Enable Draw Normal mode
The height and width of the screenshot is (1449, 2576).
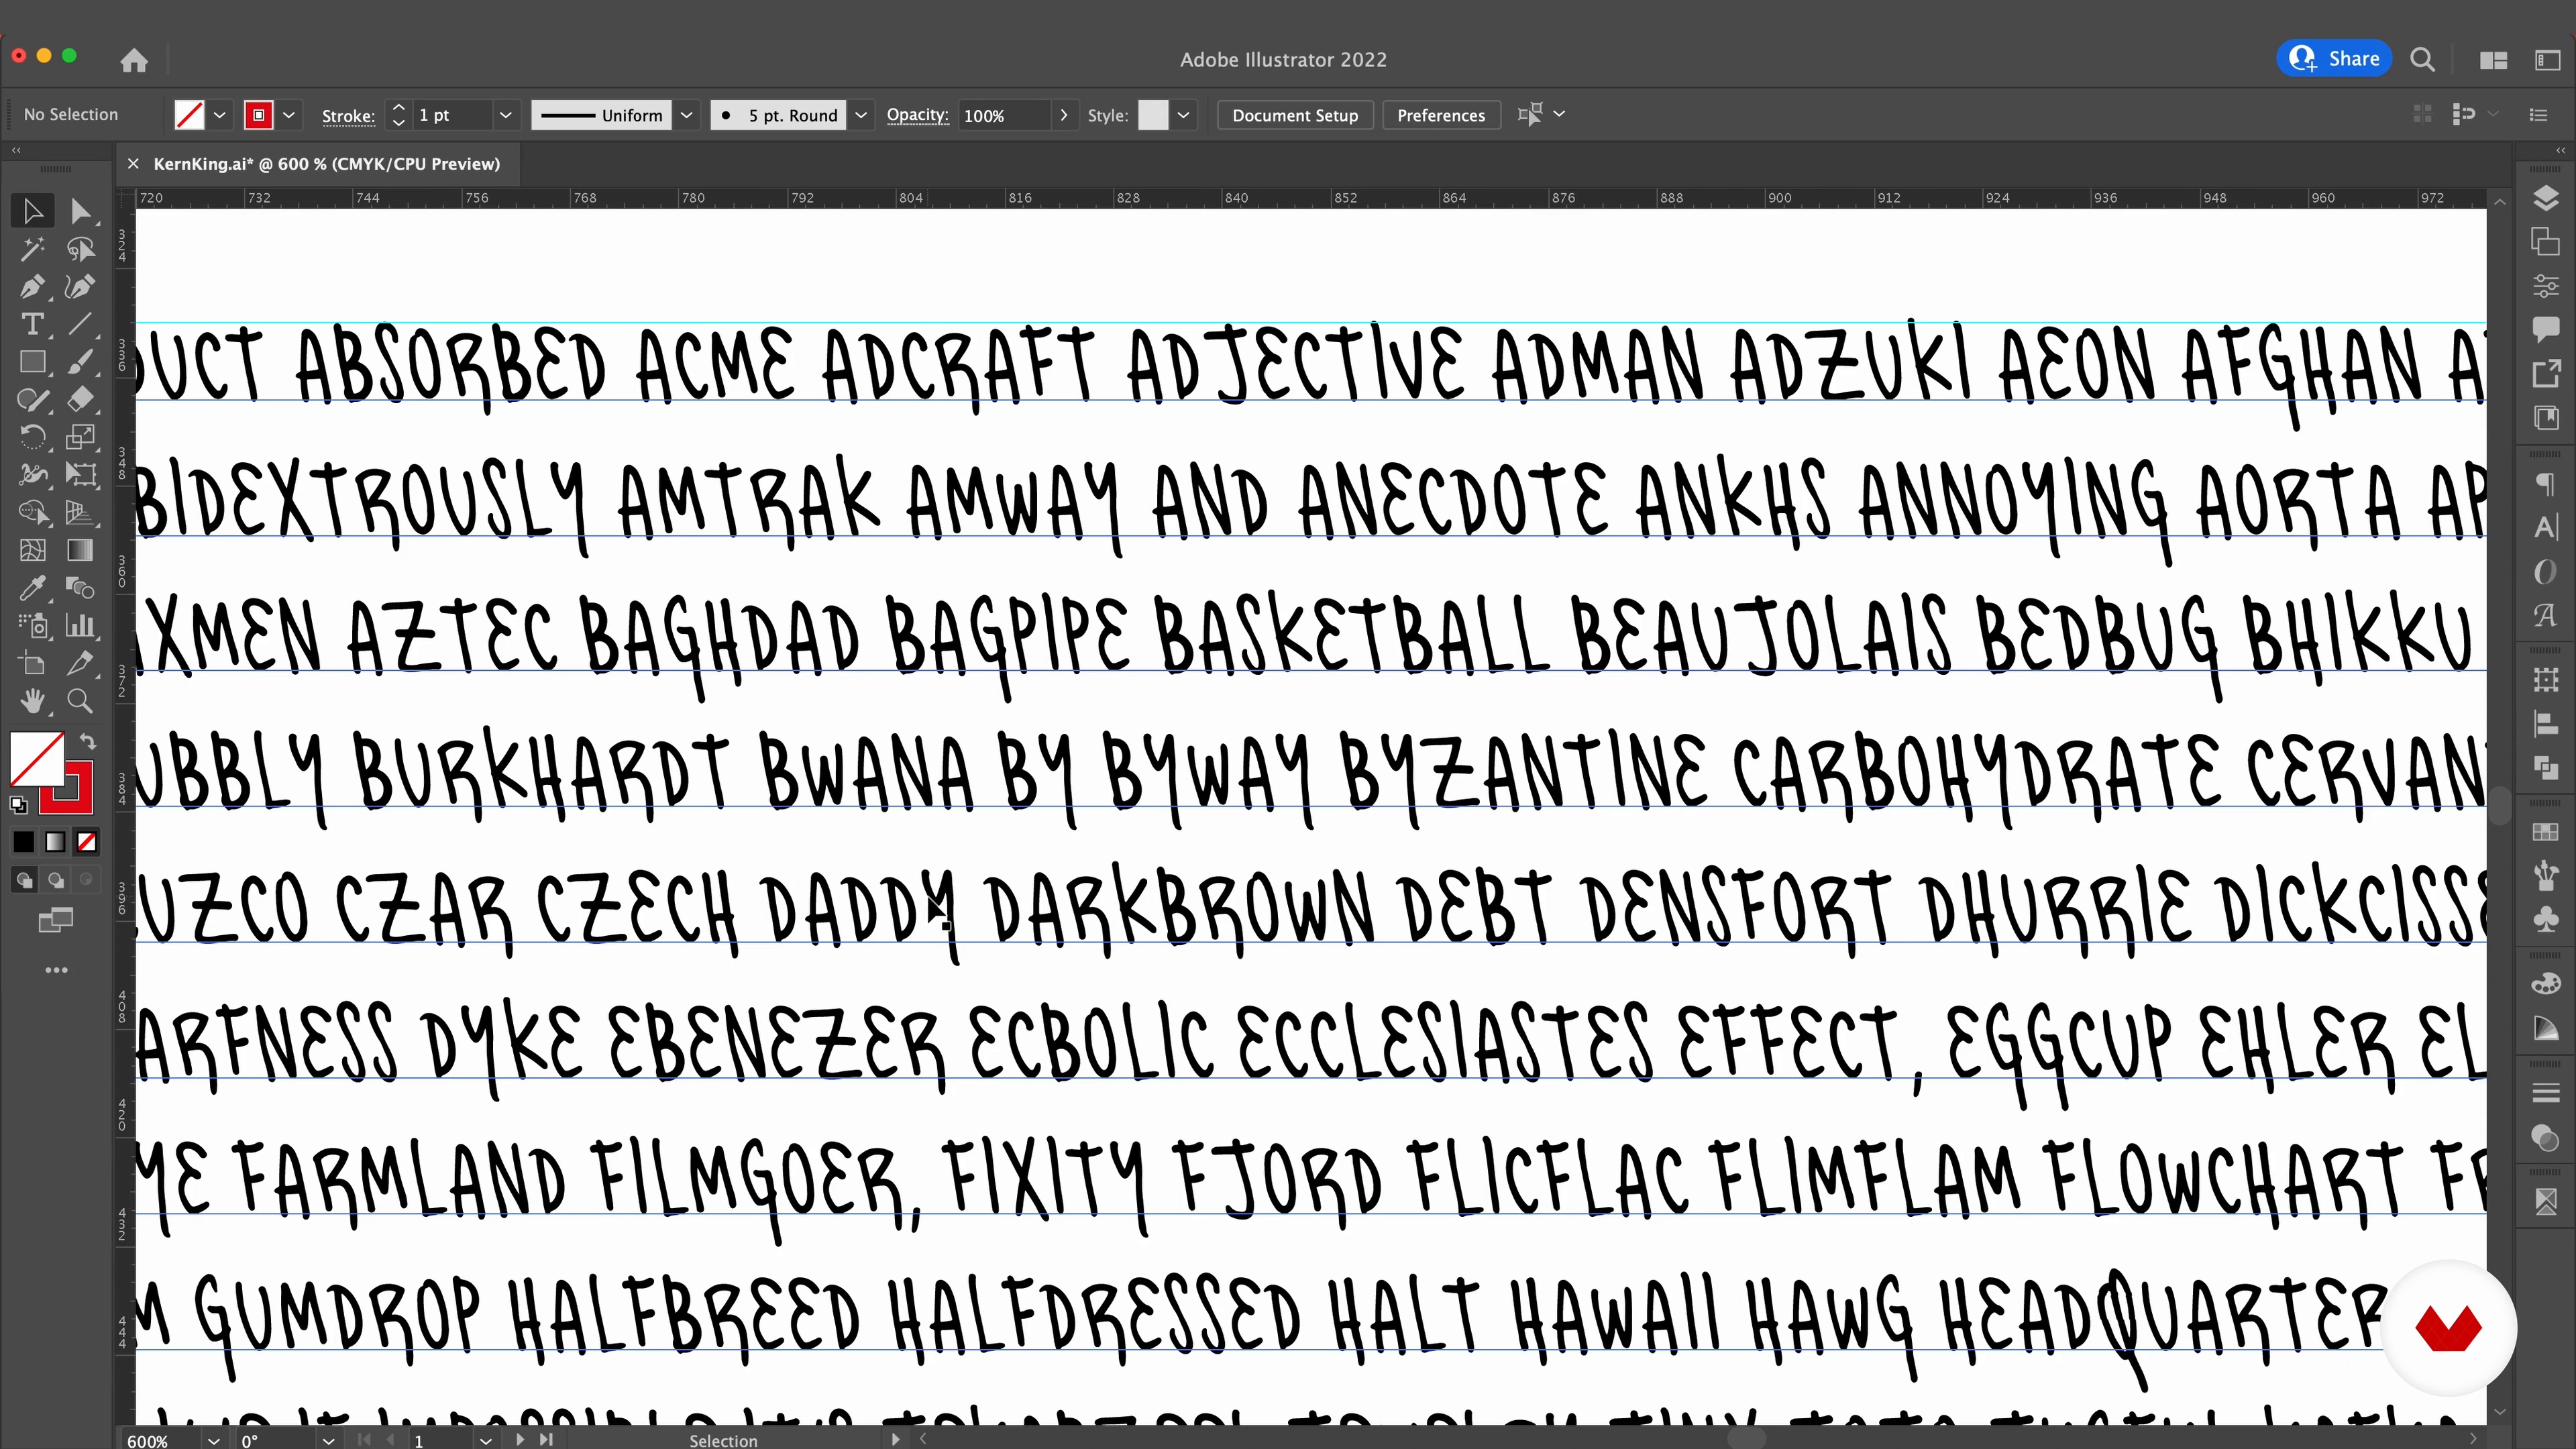[x=24, y=880]
